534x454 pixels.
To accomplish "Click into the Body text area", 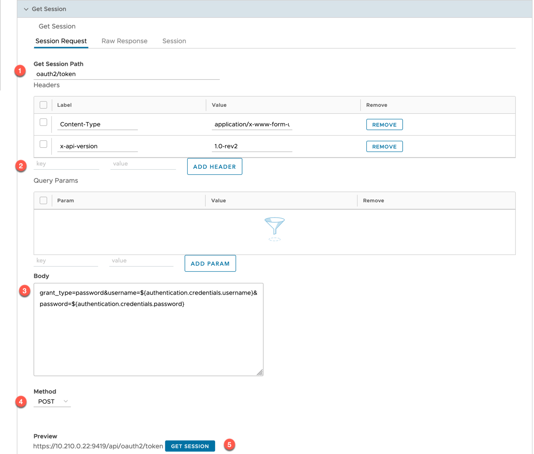I will (149, 330).
